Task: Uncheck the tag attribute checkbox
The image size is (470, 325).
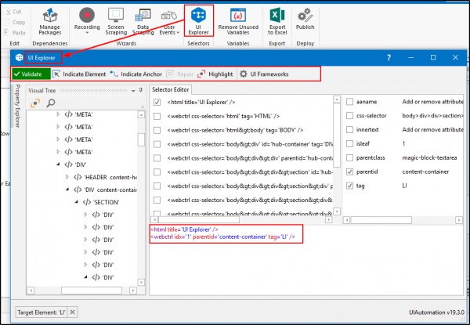Action: (349, 186)
